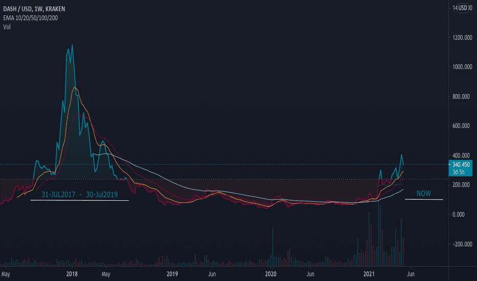Click the 0.000 price axis label
Image resolution: width=477 pixels, height=281 pixels.
pos(459,215)
